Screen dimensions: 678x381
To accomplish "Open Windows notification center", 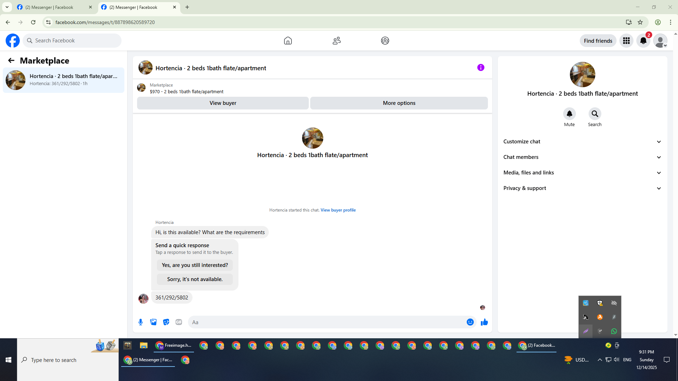I will click(x=667, y=360).
